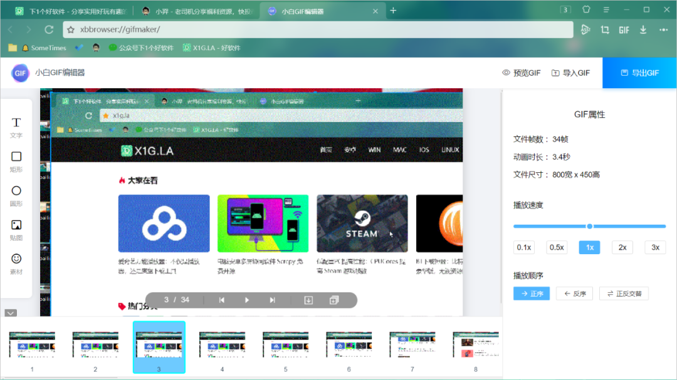Set playback speed to 3x
Screen dimensions: 677x380
[655, 247]
